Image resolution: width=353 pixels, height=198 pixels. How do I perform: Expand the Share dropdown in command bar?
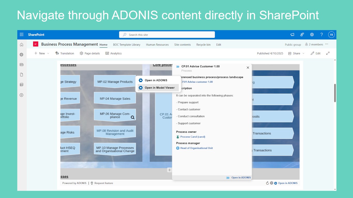point(296,53)
